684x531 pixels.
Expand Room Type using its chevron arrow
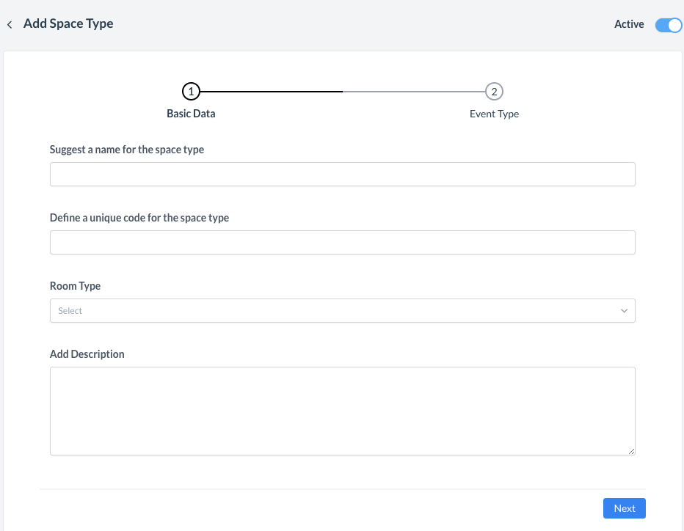point(624,311)
